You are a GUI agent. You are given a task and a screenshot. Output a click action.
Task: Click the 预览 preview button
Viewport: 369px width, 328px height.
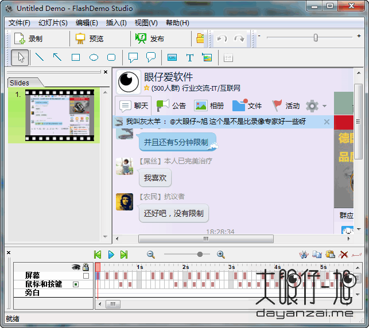pos(89,38)
